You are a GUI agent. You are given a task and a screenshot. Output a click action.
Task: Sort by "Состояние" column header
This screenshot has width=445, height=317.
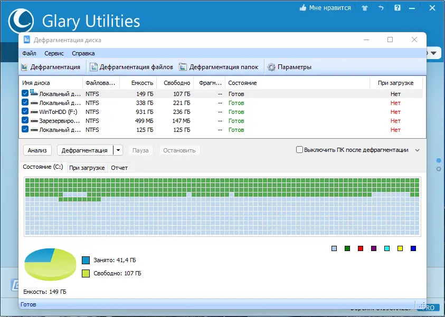(x=297, y=83)
